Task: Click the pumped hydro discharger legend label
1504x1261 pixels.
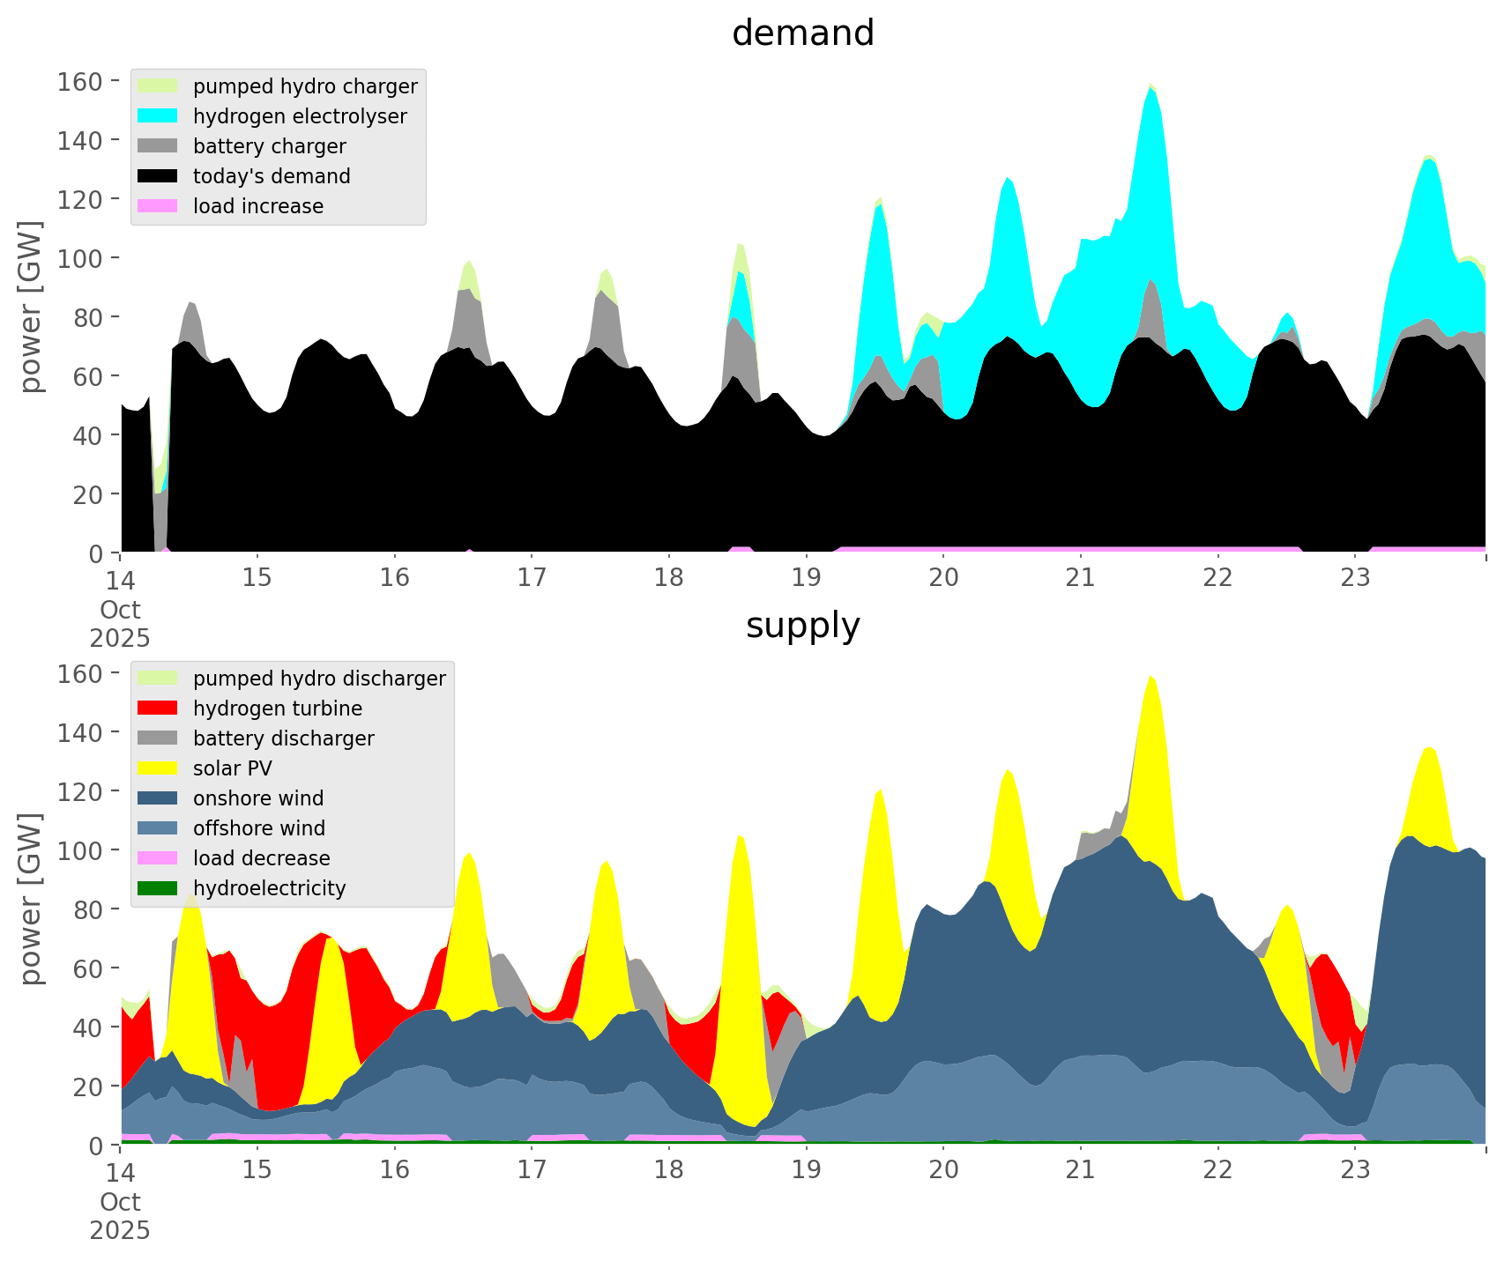Action: (x=319, y=679)
